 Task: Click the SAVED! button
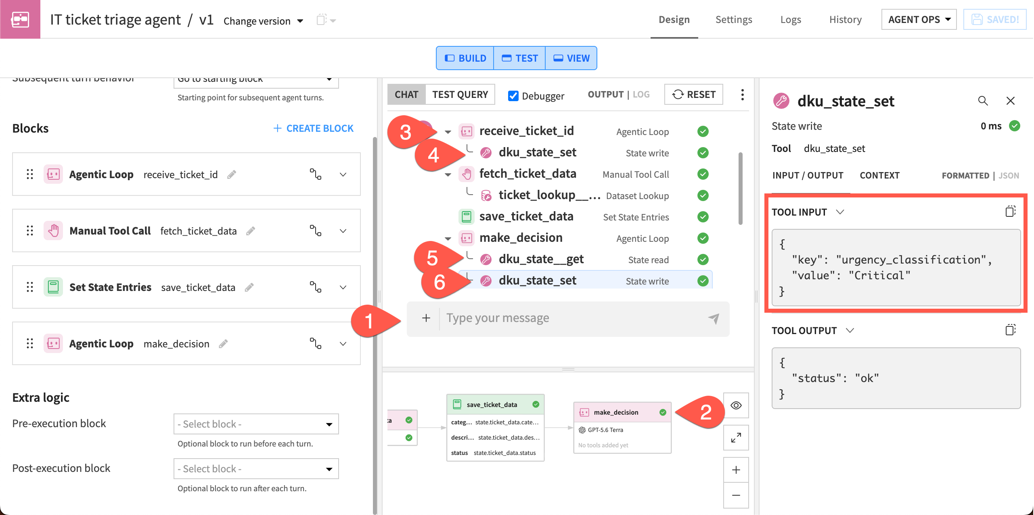(995, 19)
